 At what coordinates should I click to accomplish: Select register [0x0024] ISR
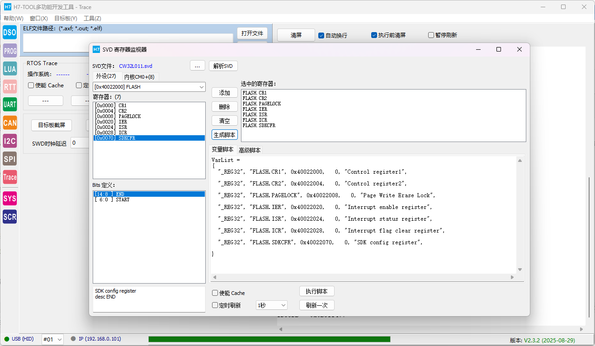(x=149, y=127)
